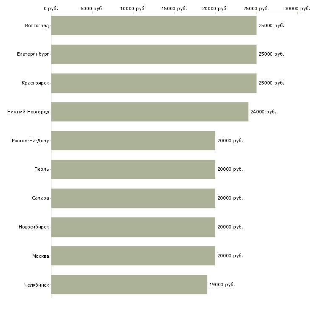The image size is (310, 310).
Task: Click the Челябинск axis label
Action: 37,285
